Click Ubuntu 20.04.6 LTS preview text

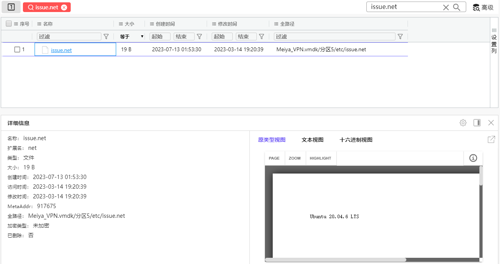tap(334, 217)
